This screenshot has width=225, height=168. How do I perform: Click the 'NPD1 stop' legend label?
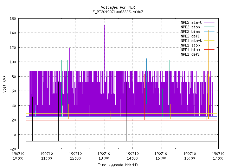click(x=190, y=45)
